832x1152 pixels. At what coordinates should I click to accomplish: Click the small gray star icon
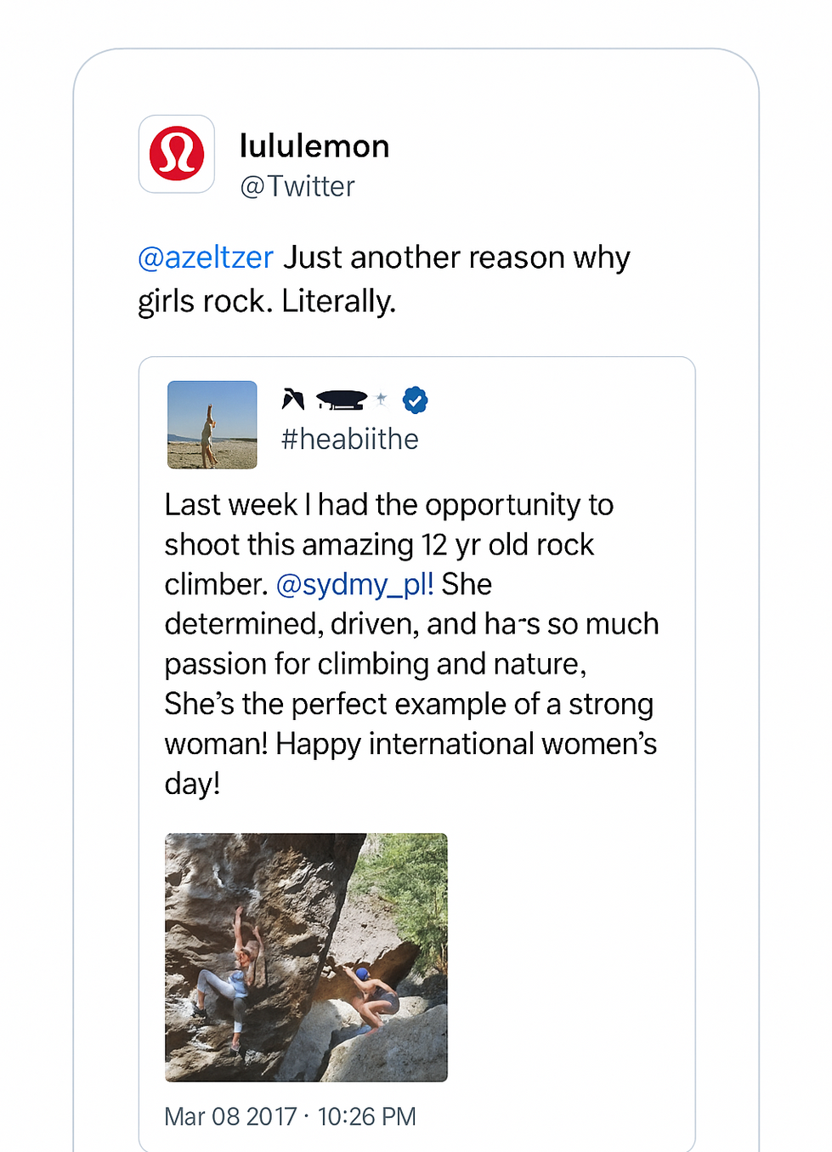[x=381, y=398]
